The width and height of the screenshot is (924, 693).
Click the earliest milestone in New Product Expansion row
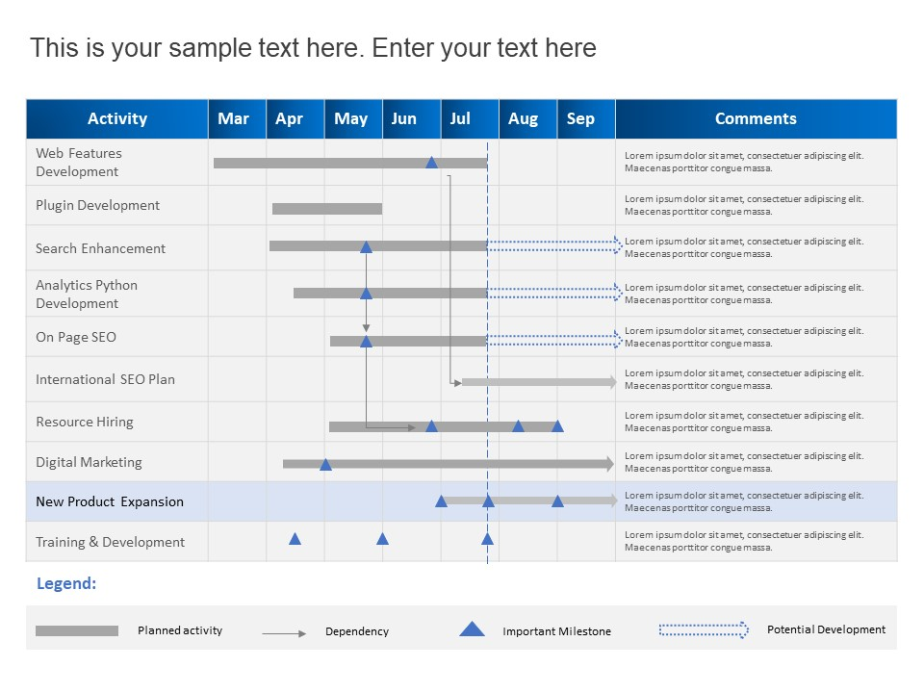point(441,501)
